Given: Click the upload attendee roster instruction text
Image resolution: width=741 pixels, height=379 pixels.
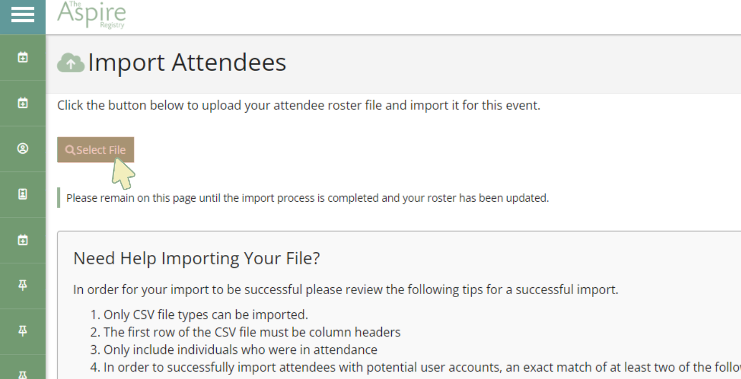Looking at the screenshot, I should pos(299,105).
